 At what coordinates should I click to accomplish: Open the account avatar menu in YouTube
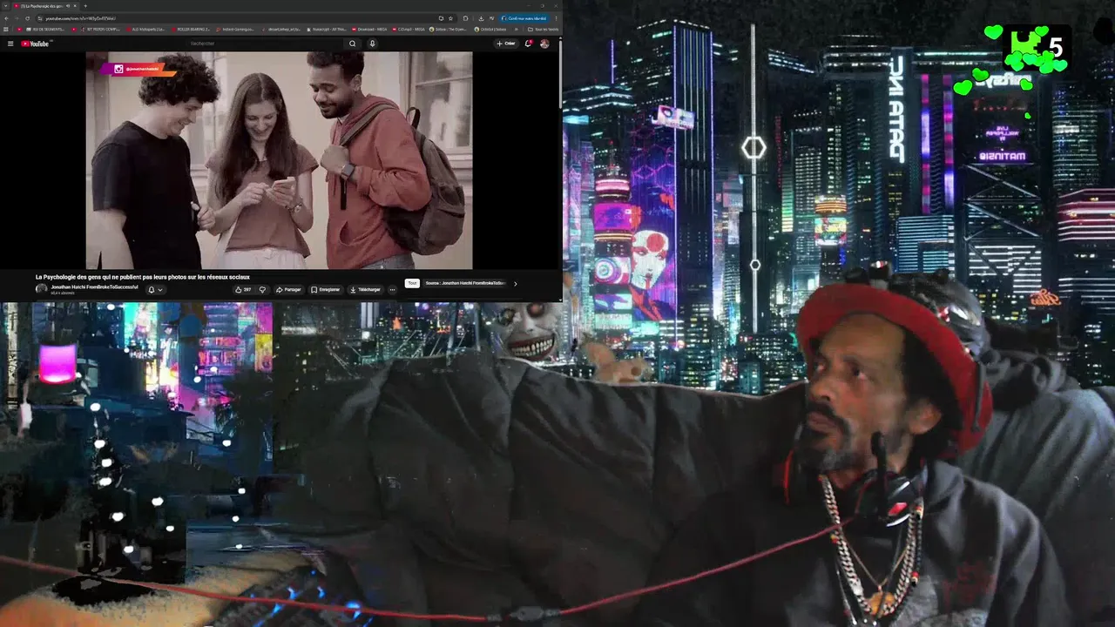pyautogui.click(x=544, y=44)
